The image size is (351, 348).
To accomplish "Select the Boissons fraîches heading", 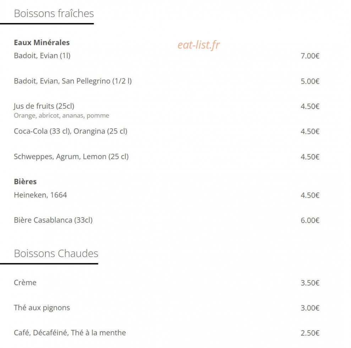I will coord(54,13).
